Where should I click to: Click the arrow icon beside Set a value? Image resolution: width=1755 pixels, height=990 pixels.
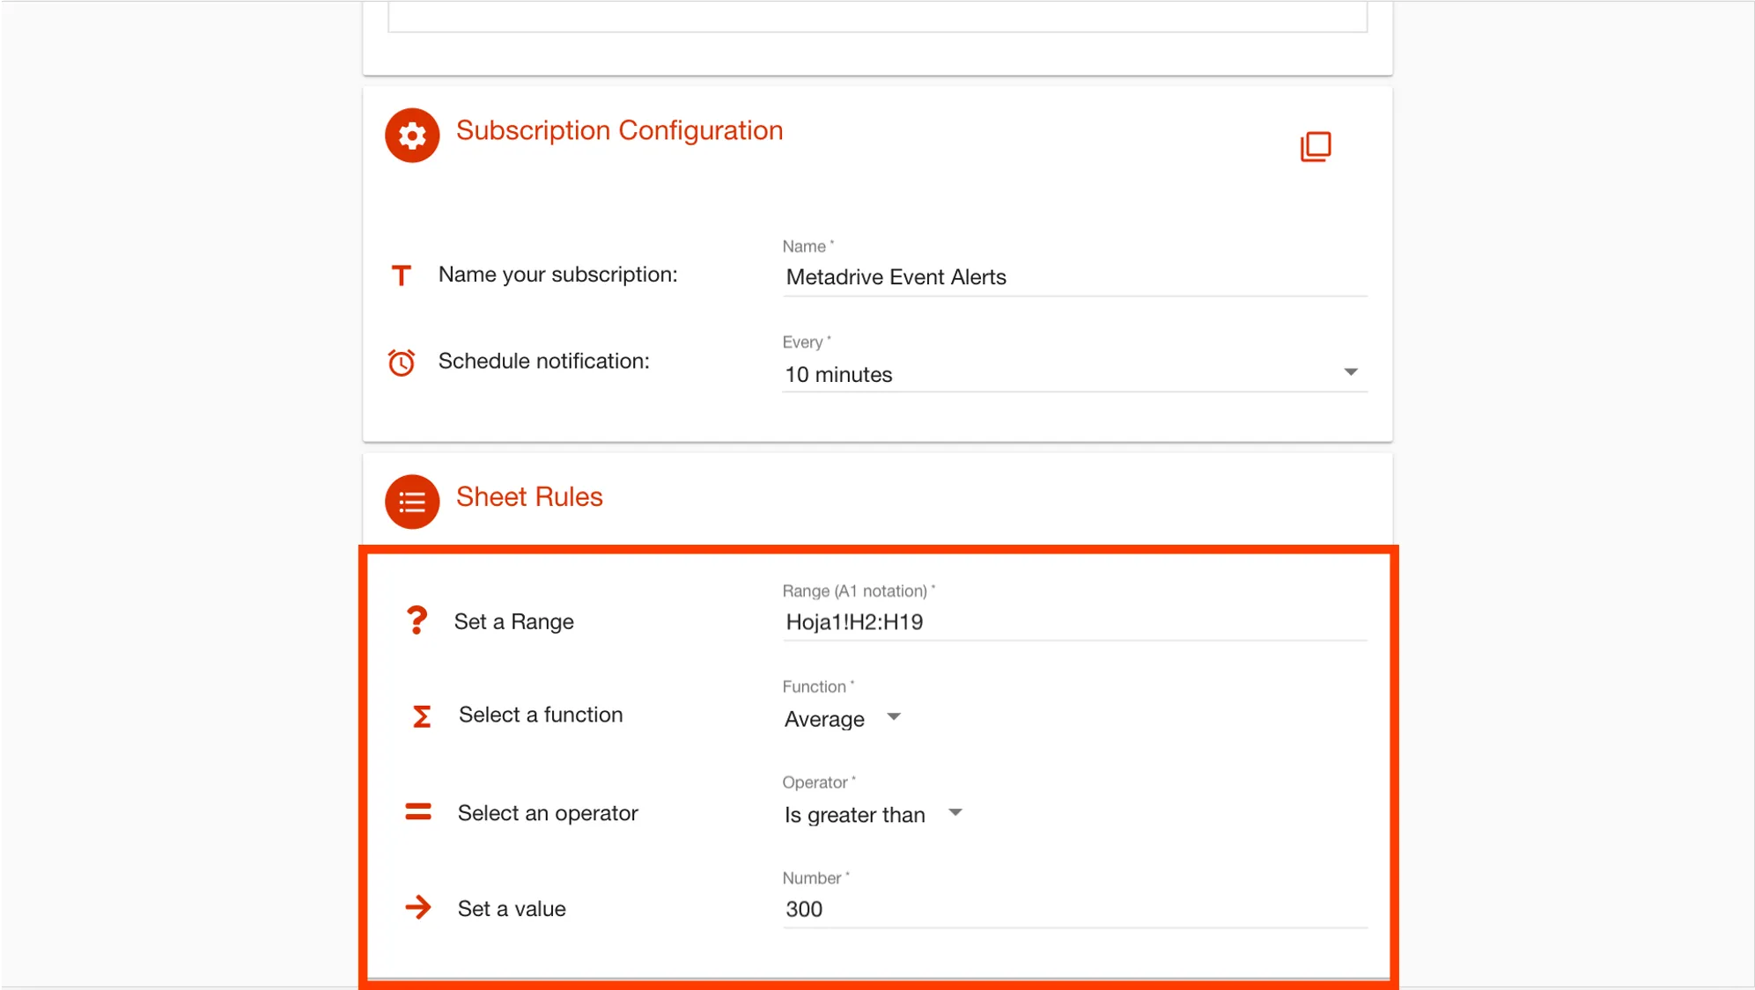coord(418,907)
